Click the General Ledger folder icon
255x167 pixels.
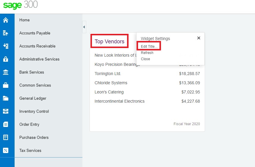(x=6, y=98)
